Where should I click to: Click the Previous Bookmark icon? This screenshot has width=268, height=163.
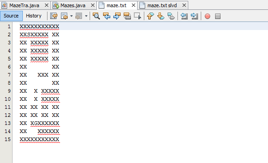click(x=151, y=16)
